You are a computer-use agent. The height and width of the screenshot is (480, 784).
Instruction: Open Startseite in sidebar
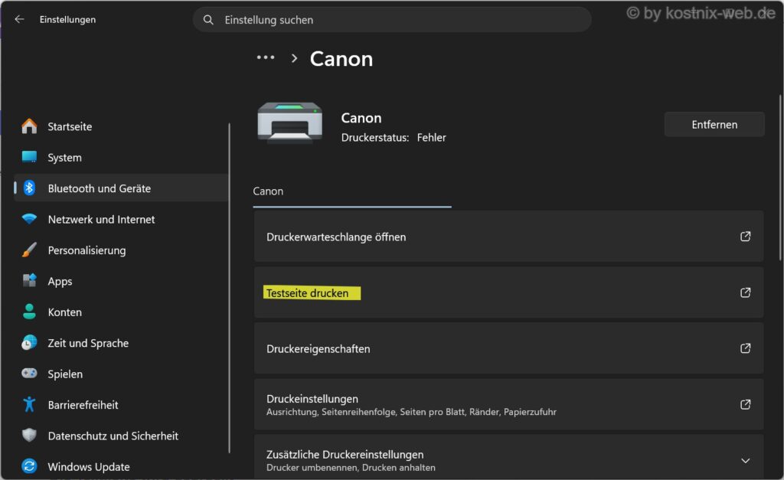point(122,126)
